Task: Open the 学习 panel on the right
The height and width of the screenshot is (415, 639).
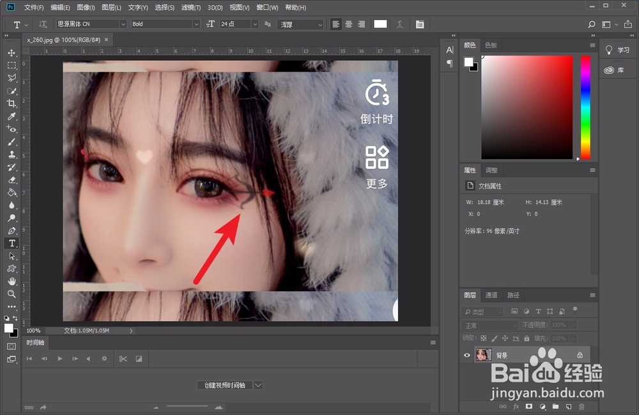Action: tap(618, 50)
